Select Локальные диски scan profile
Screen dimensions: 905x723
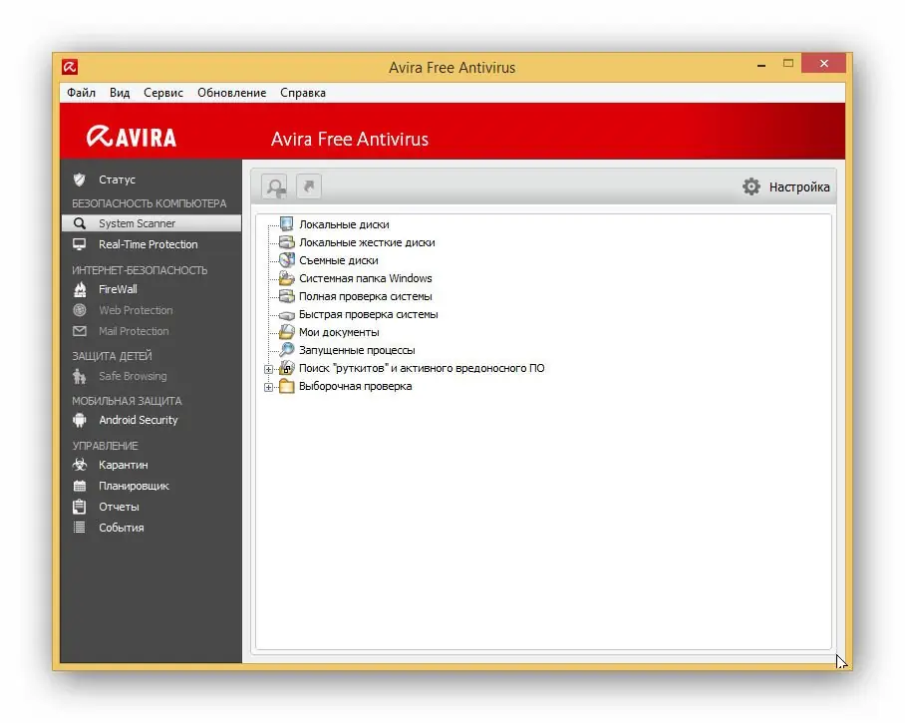[344, 224]
